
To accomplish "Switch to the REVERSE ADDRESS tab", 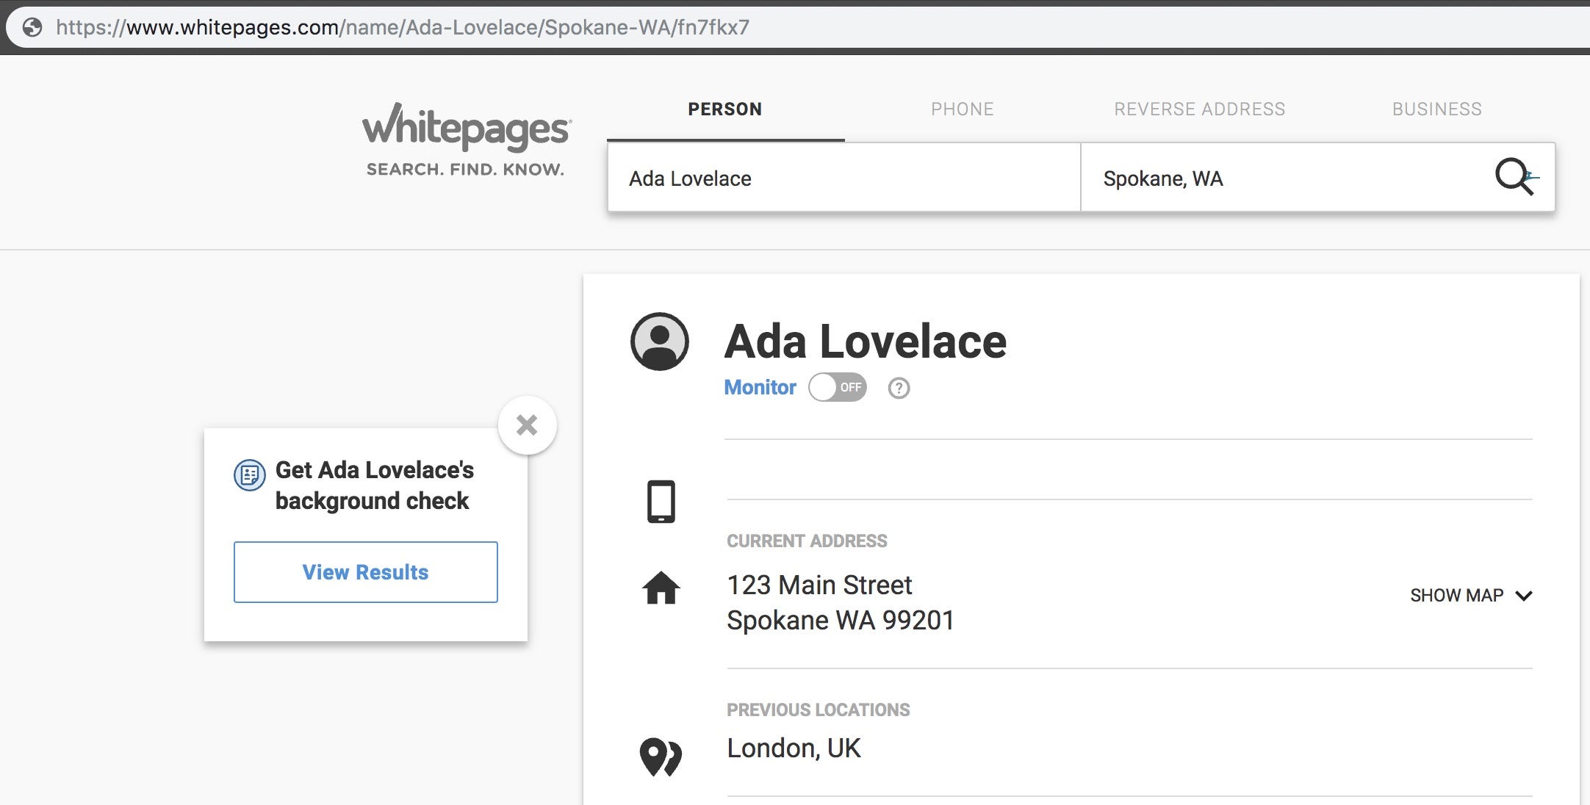I will pyautogui.click(x=1200, y=109).
